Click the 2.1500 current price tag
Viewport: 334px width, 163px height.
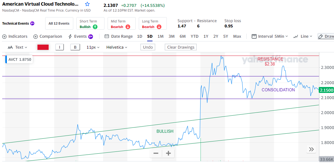click(326, 90)
